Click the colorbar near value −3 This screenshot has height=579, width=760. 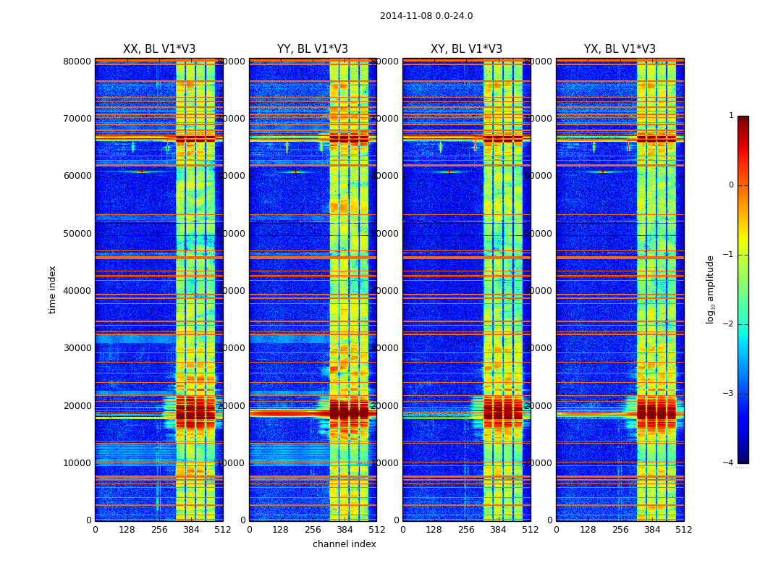[x=743, y=394]
